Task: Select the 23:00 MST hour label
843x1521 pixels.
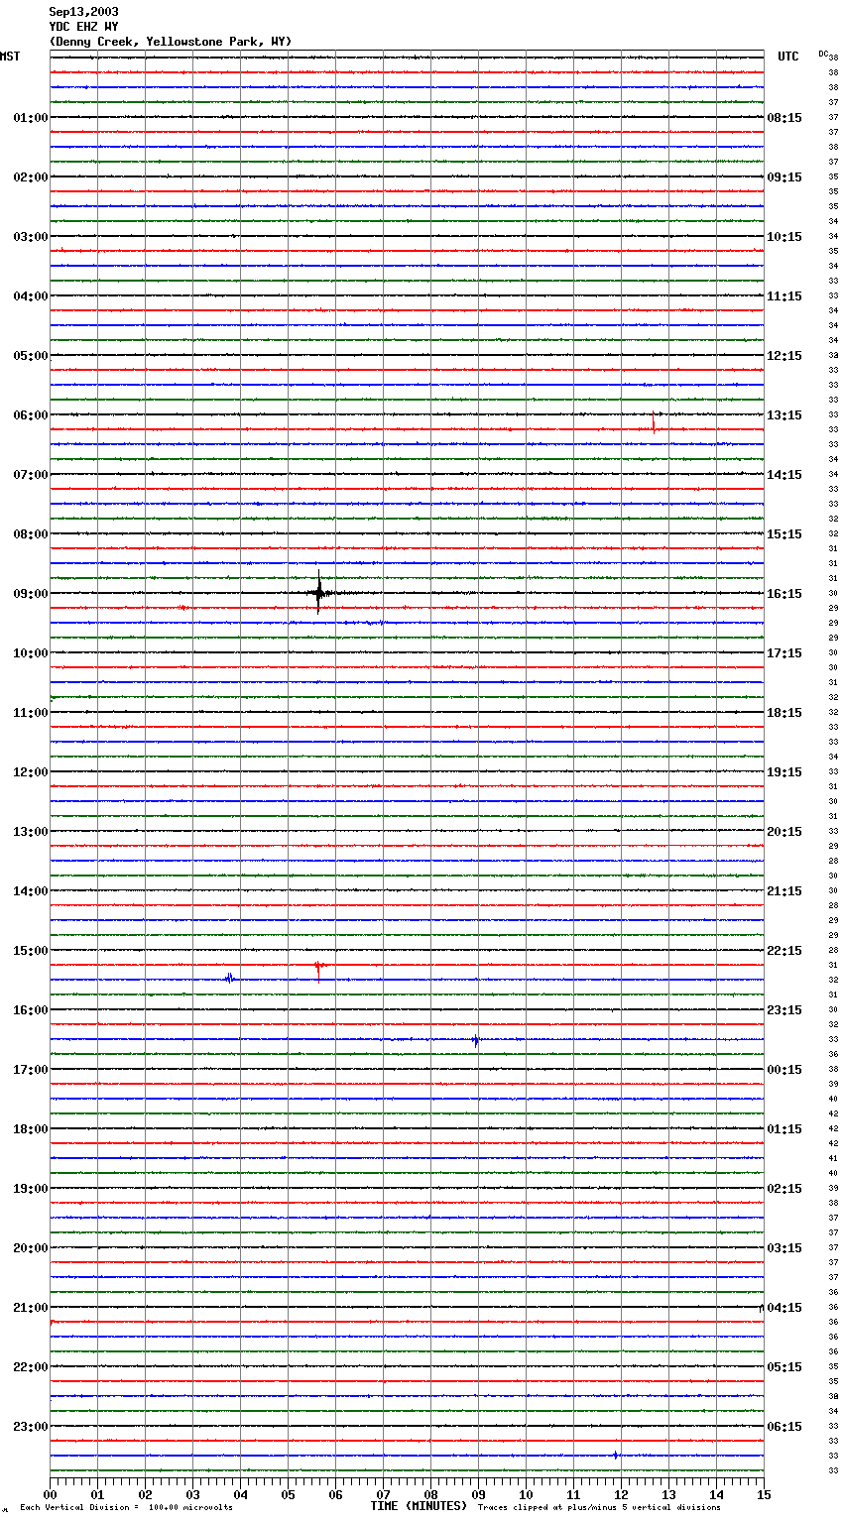Action: pos(30,1427)
